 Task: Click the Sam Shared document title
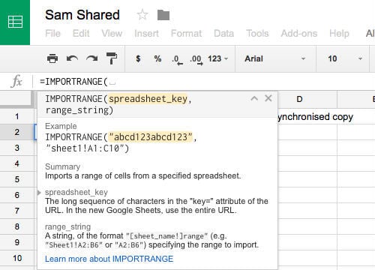(x=82, y=15)
